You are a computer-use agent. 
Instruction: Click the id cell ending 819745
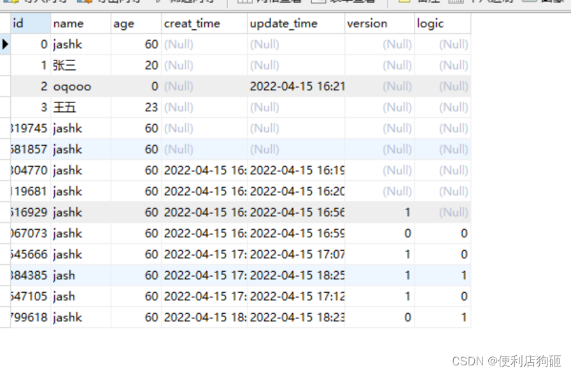click(31, 128)
